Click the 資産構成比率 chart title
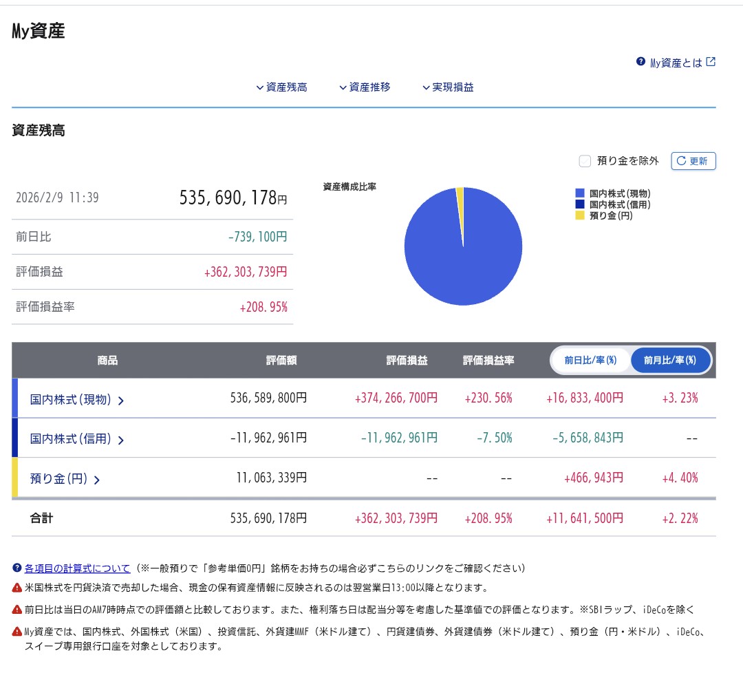Image resolution: width=743 pixels, height=682 pixels. coord(349,187)
